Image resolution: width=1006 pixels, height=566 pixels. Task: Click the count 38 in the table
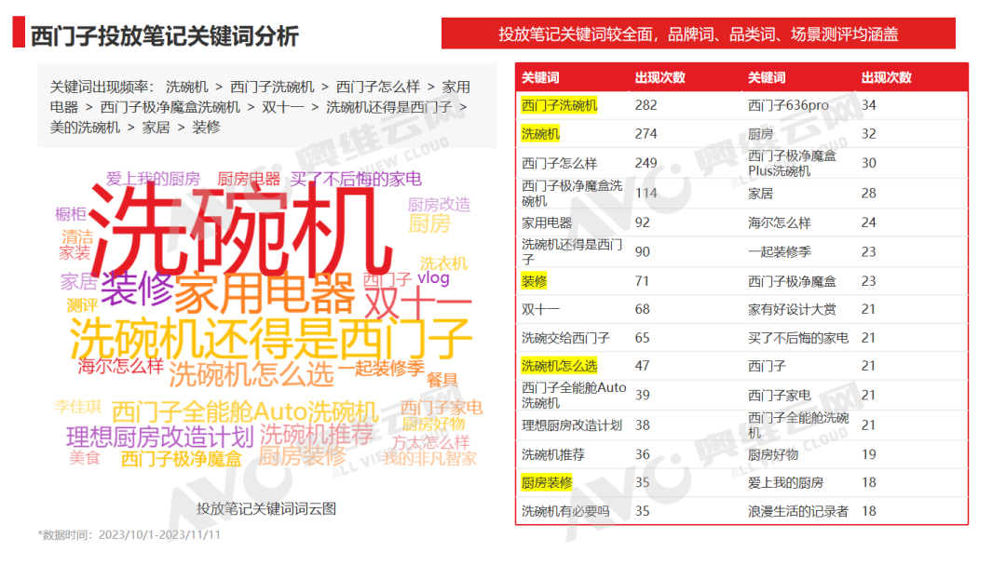(642, 425)
